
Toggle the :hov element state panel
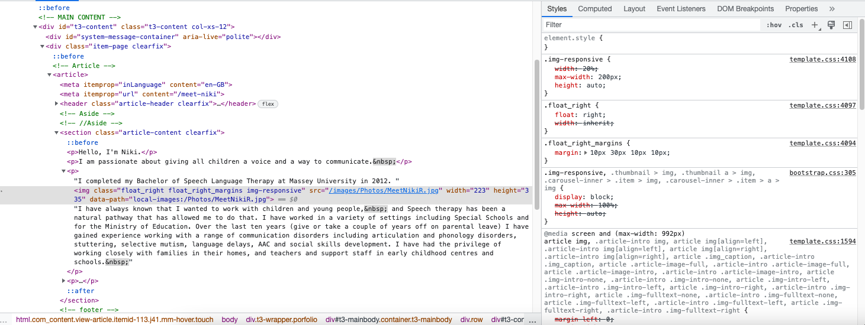(774, 25)
